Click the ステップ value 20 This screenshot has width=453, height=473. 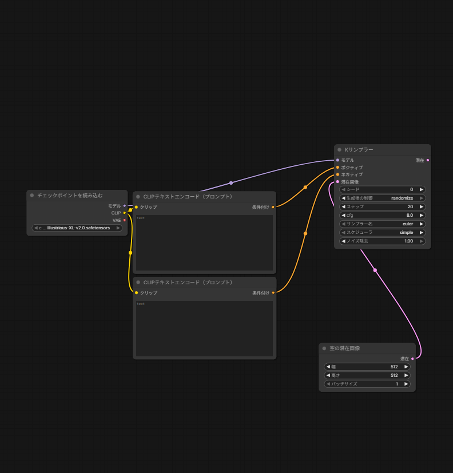click(410, 206)
